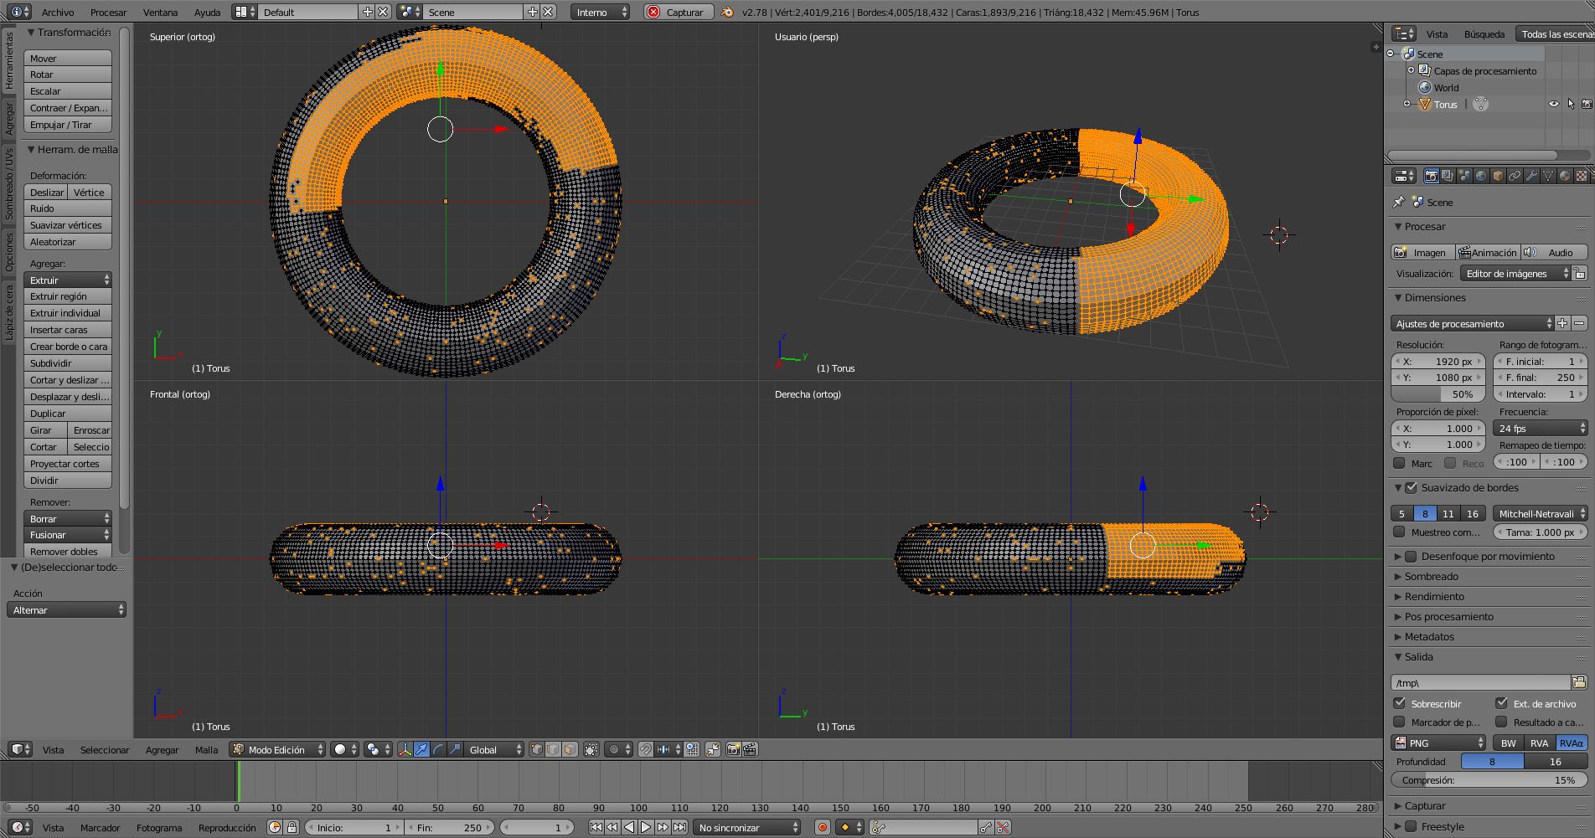Viewport: 1595px width, 838px height.
Task: Click the Subdividir button
Action: (68, 363)
